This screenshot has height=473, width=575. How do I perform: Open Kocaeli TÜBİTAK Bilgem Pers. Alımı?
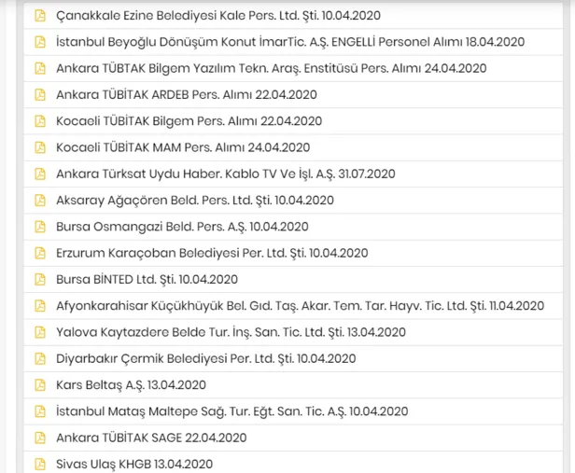pyautogui.click(x=189, y=121)
